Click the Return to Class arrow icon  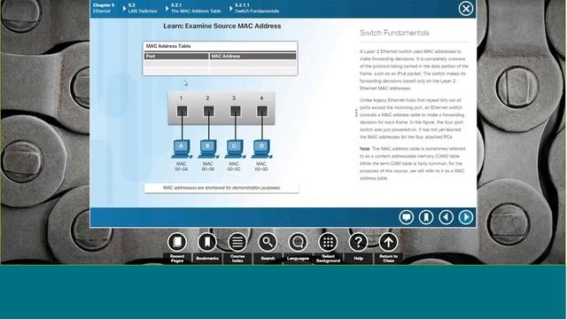coord(388,242)
